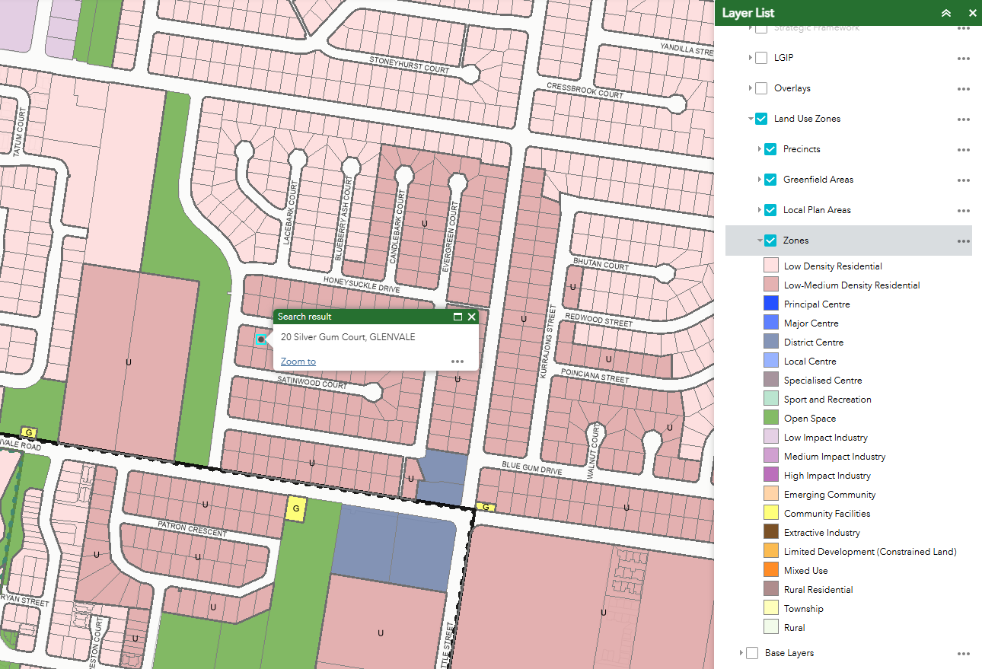Click the search result marker on map

pos(261,339)
